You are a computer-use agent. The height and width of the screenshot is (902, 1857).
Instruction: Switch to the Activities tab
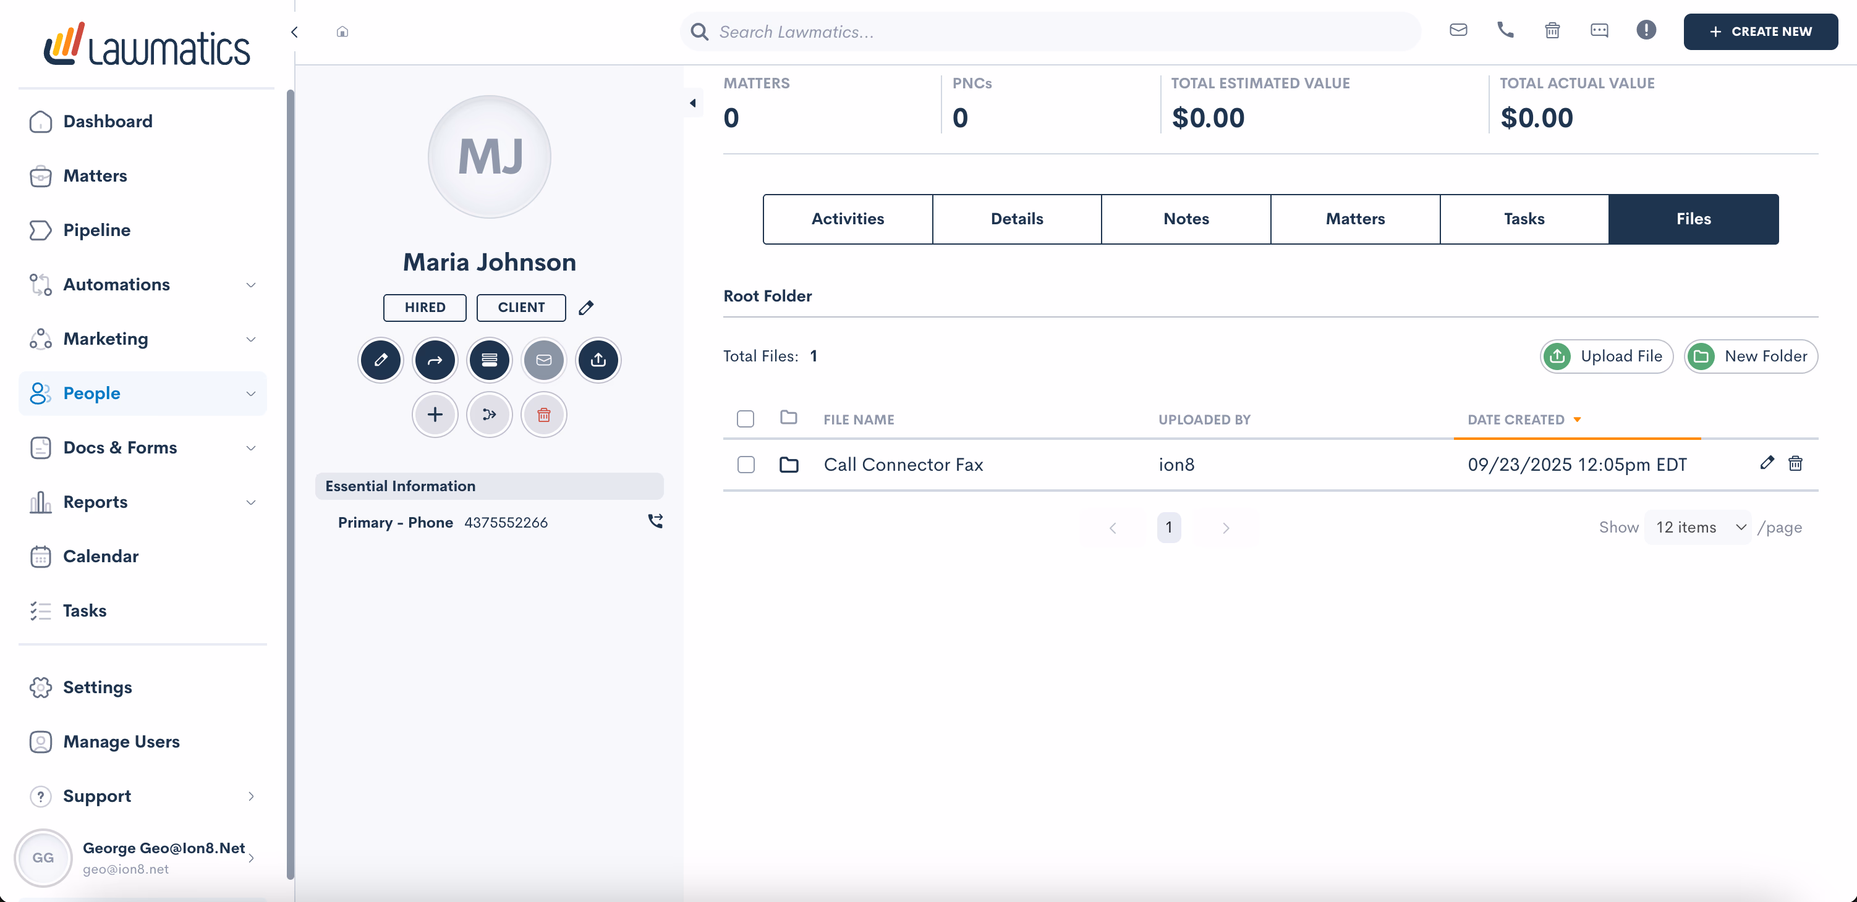point(847,219)
